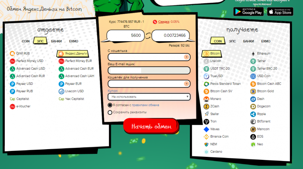Select Advanced Cash RUR icon
This screenshot has width=303, height=169.
pyautogui.click(x=12, y=76)
